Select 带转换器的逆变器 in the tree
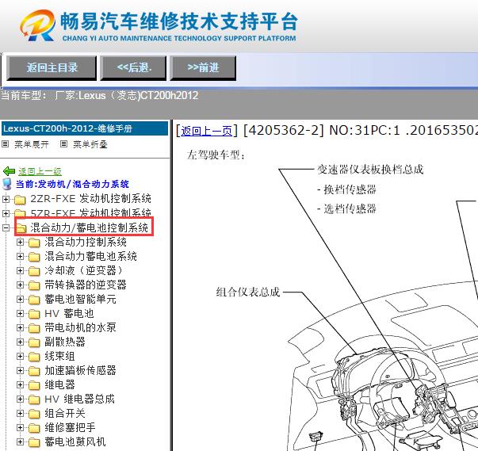The width and height of the screenshot is (478, 451). (86, 285)
